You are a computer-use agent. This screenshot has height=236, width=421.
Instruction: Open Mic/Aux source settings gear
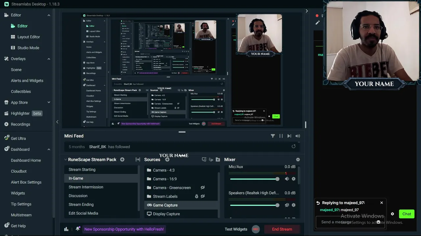tap(293, 179)
